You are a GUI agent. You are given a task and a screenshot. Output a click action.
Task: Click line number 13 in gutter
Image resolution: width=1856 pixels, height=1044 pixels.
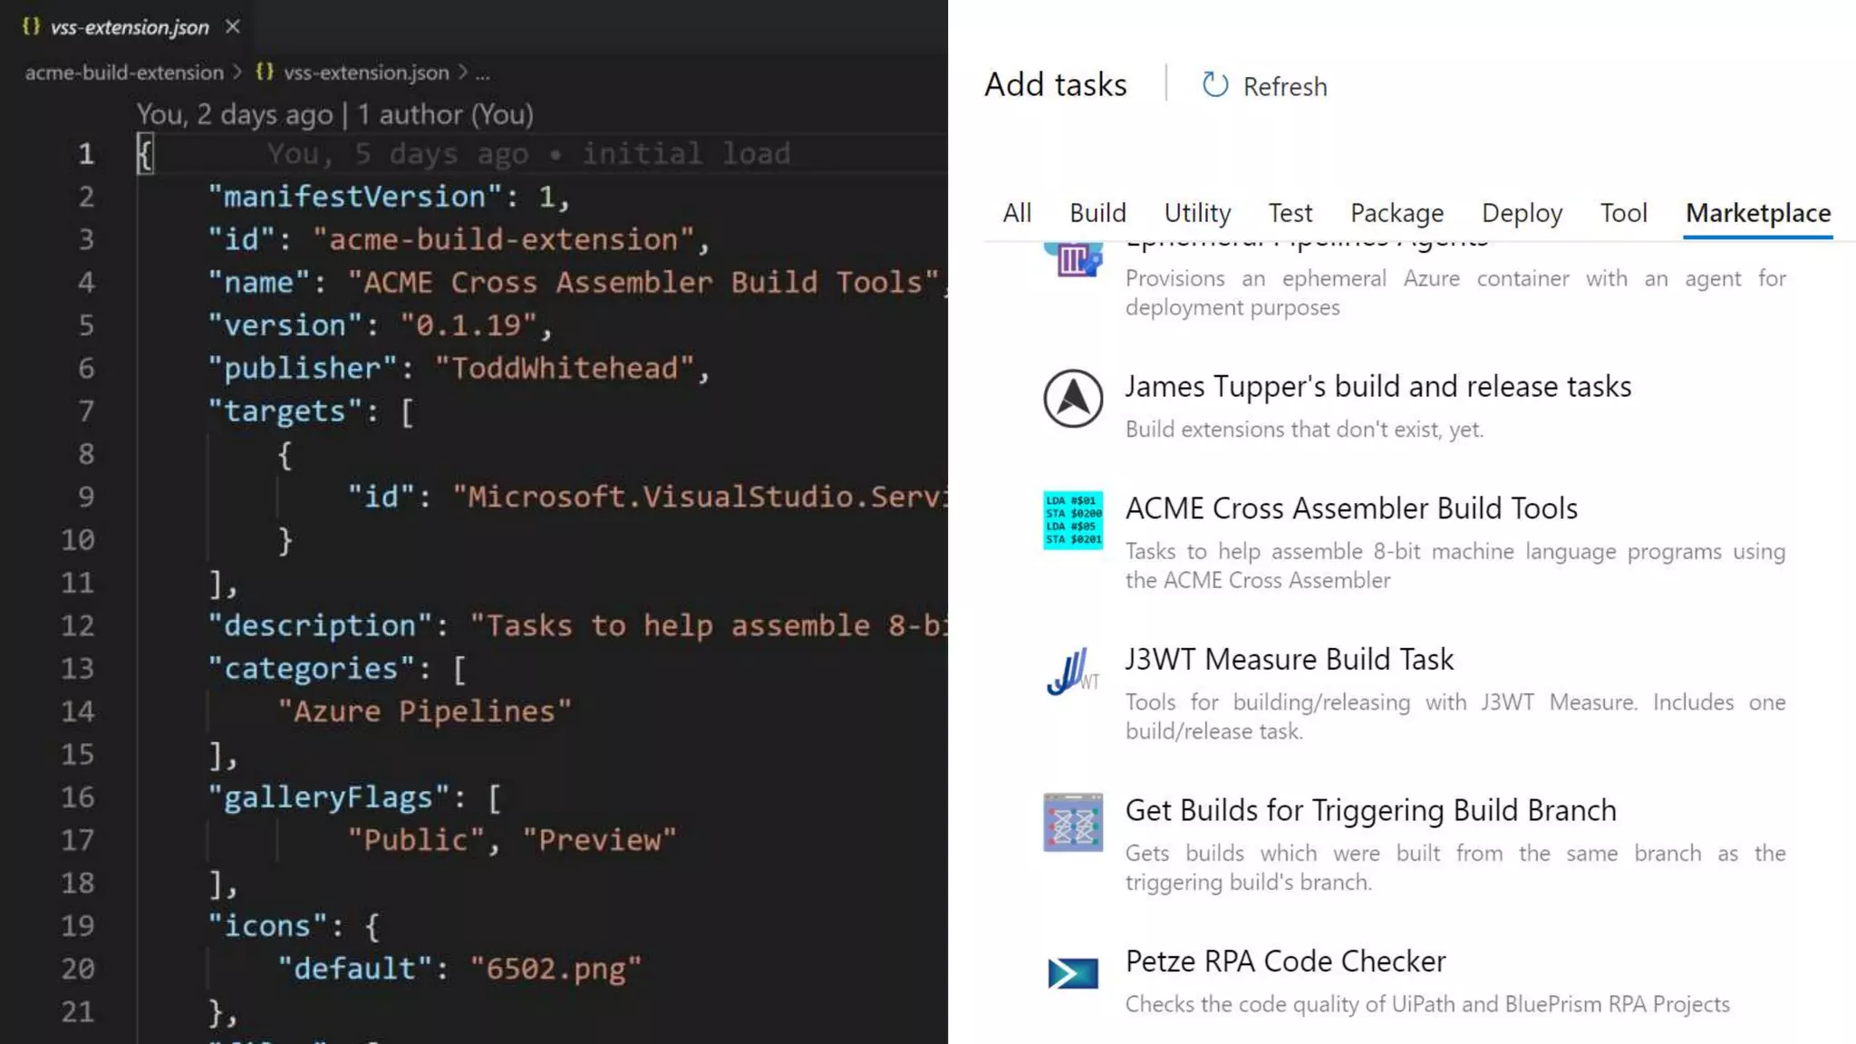pyautogui.click(x=78, y=669)
